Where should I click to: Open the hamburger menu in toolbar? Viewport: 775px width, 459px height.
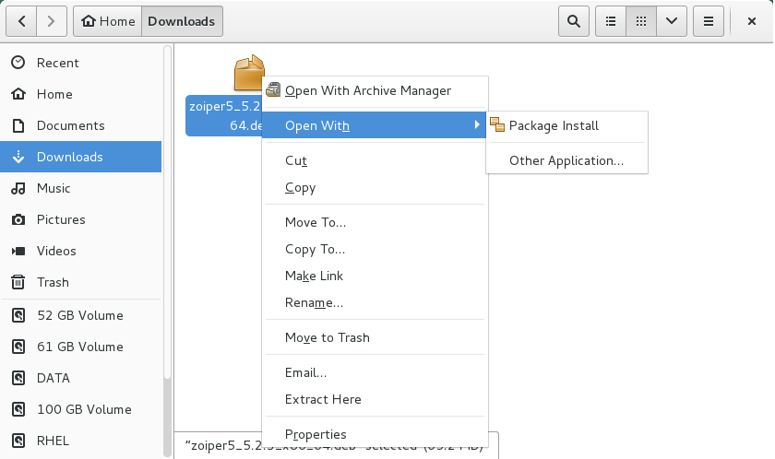(x=709, y=20)
